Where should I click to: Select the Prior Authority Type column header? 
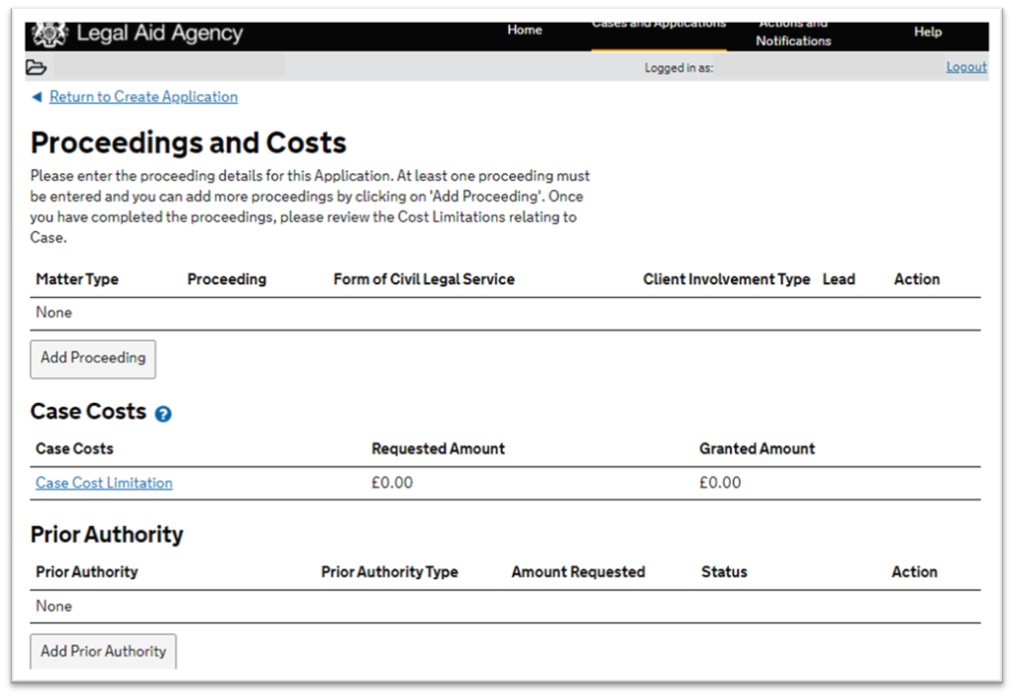coord(389,572)
